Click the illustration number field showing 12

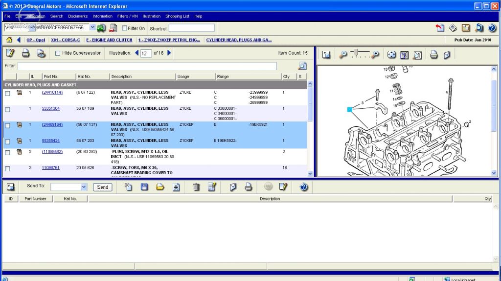[146, 53]
